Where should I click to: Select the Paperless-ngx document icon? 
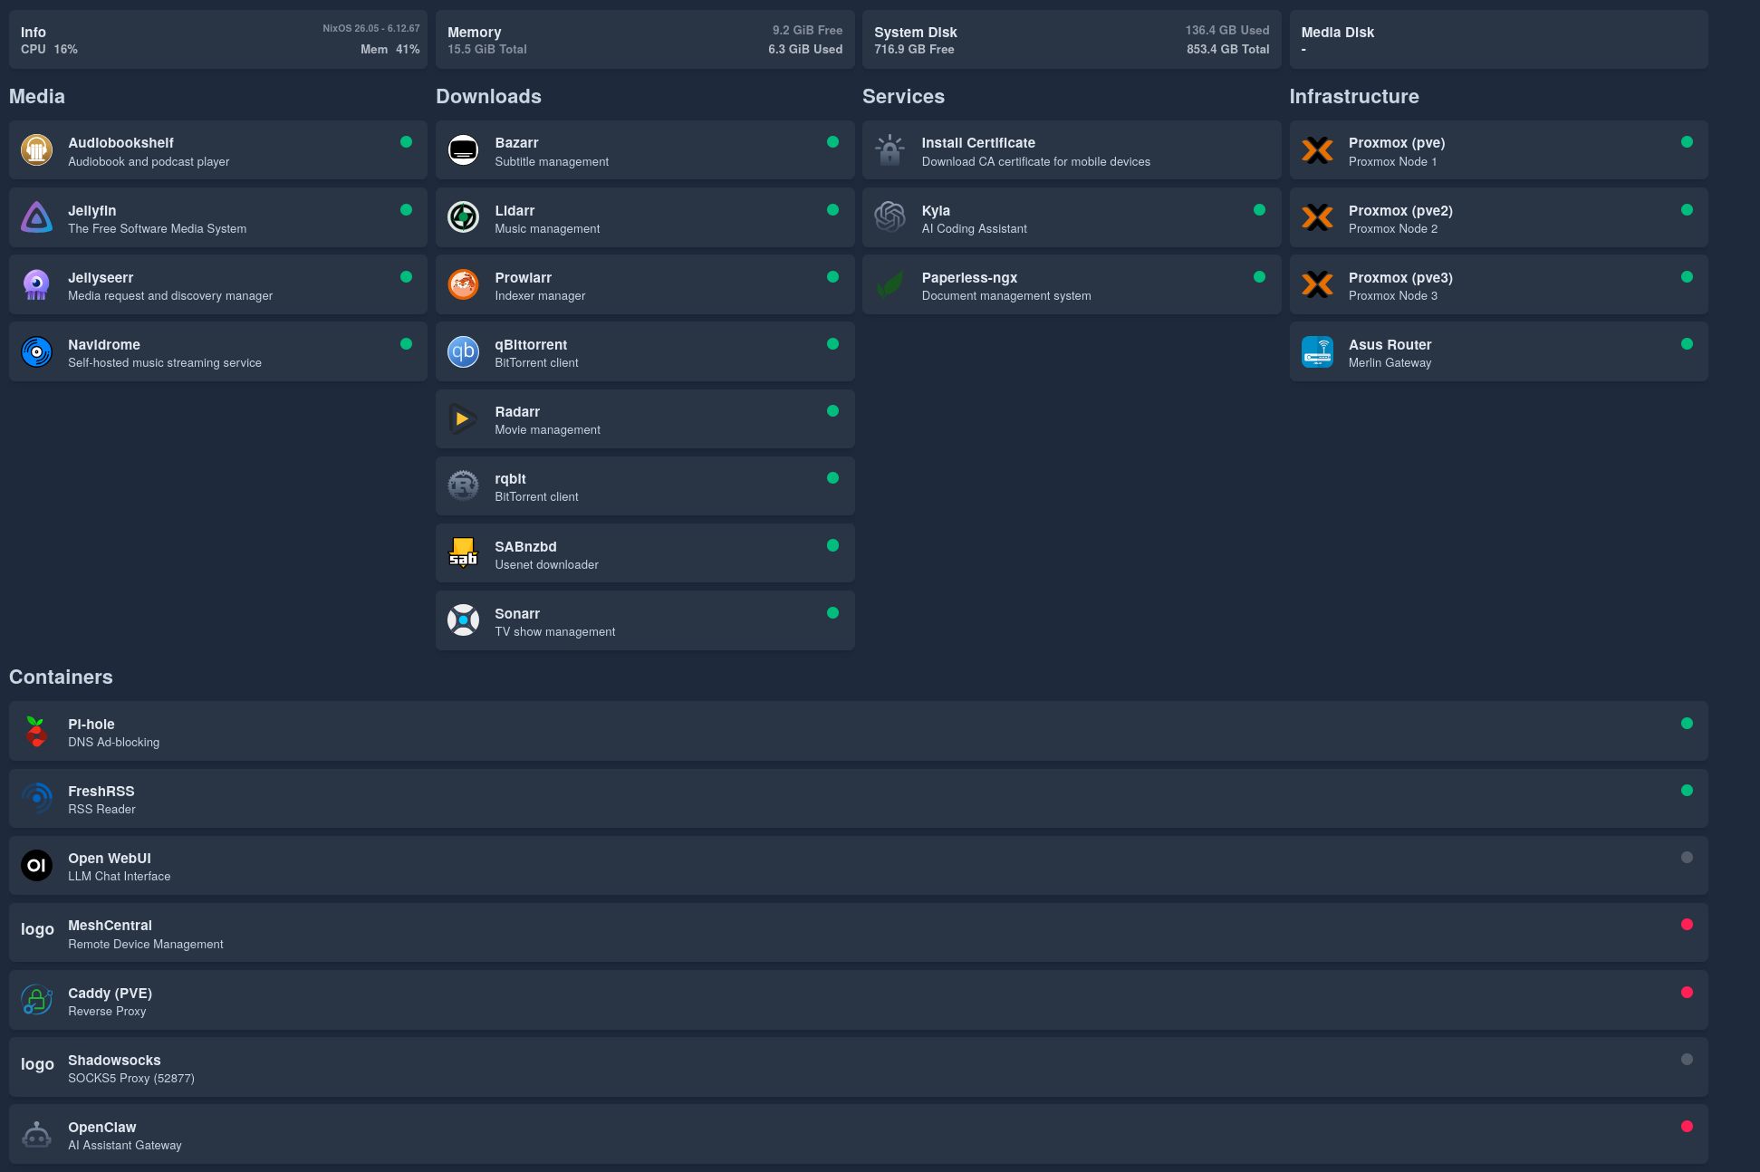coord(890,284)
